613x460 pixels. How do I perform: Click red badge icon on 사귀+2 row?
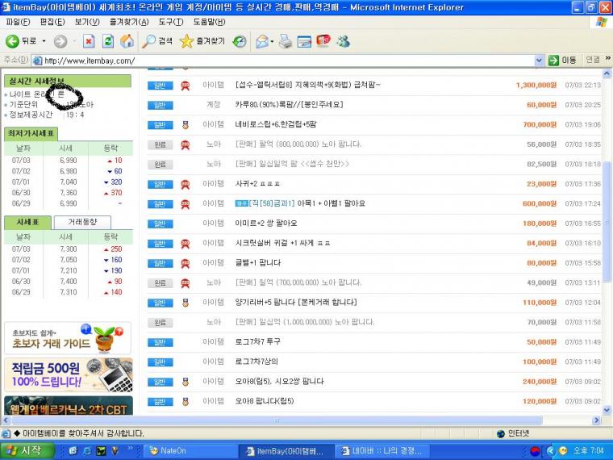pyautogui.click(x=186, y=184)
